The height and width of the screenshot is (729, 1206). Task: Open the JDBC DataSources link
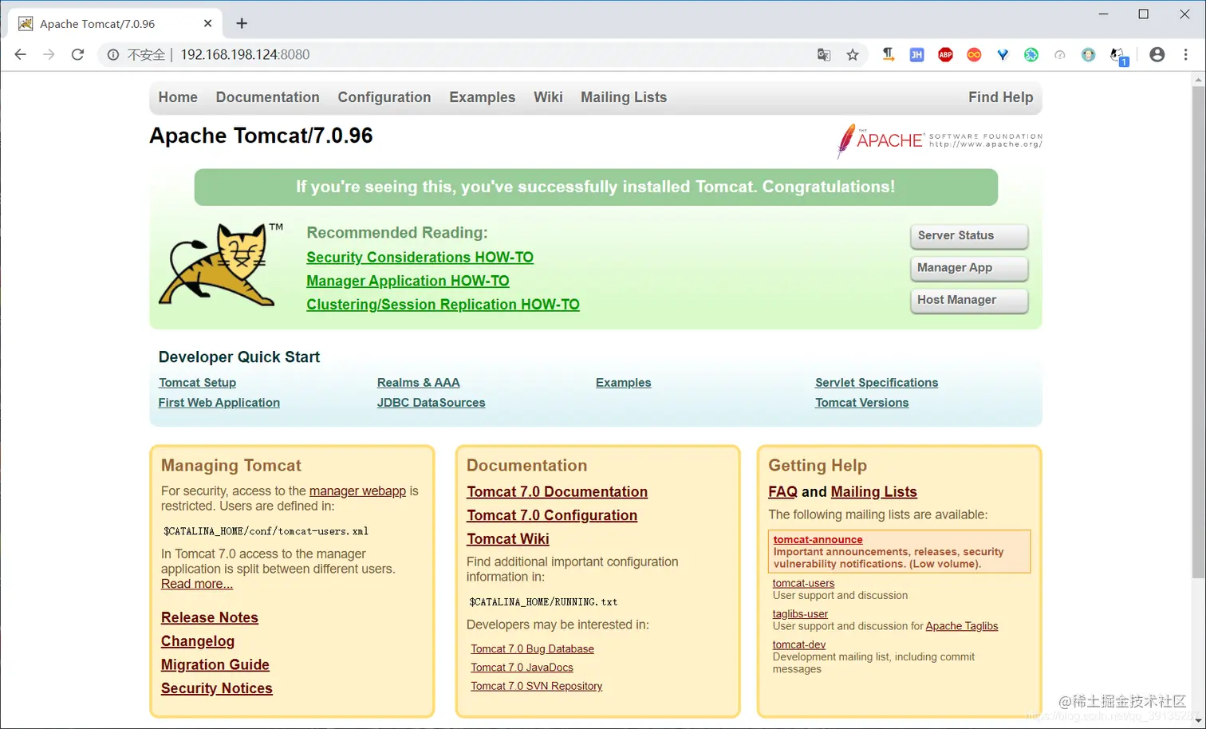pyautogui.click(x=431, y=403)
